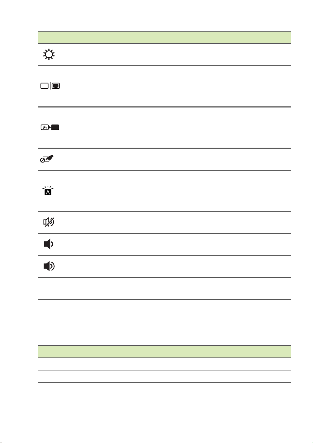Mute using the crossed-out speaker icon
This screenshot has width=313, height=443.
(x=49, y=222)
